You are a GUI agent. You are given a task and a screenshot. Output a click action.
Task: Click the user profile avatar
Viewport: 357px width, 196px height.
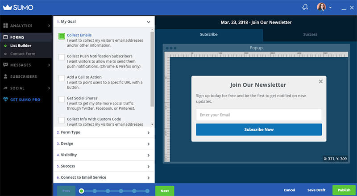(x=321, y=7)
